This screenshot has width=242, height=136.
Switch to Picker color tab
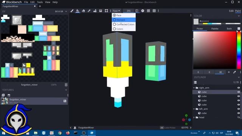(x=200, y=29)
